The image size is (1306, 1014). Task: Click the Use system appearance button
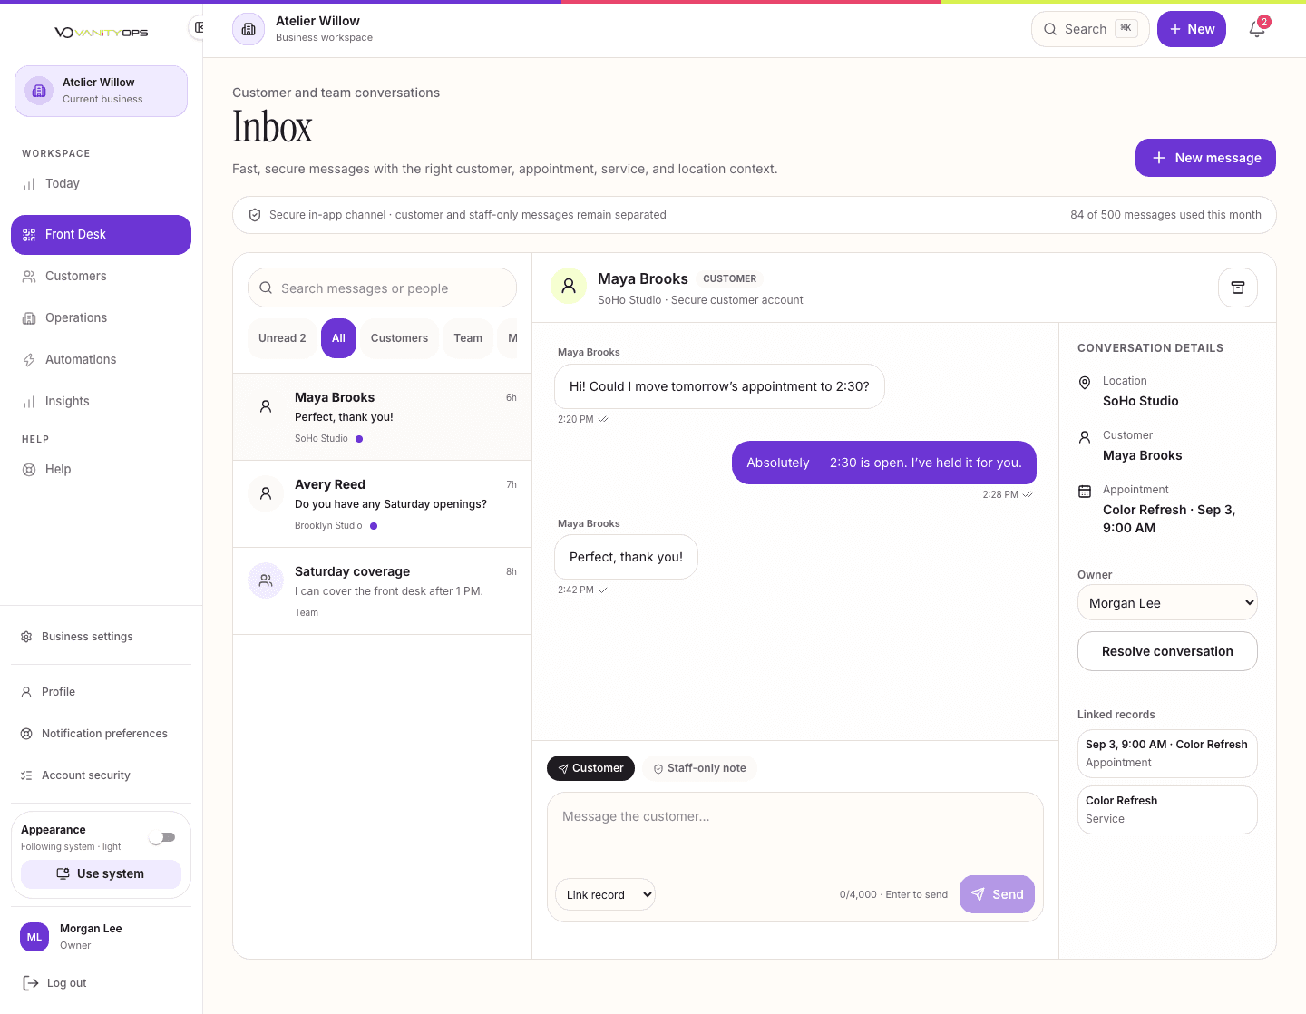[x=101, y=873]
